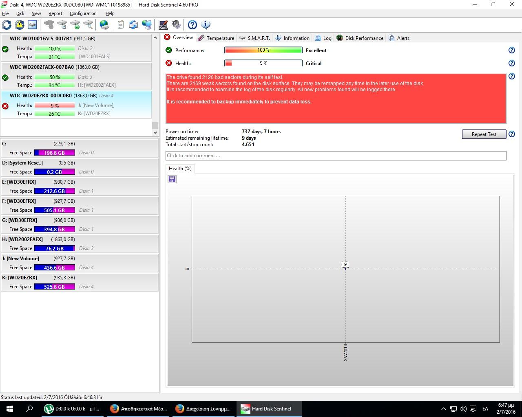Click the help icon next to Health Critical
Image resolution: width=522 pixels, height=417 pixels.
(512, 63)
